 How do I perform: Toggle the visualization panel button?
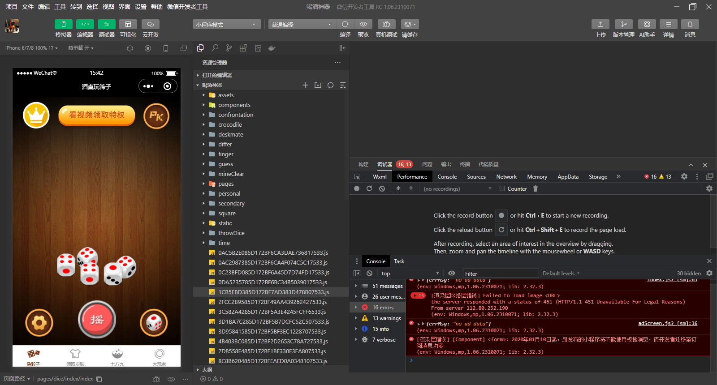tap(128, 24)
